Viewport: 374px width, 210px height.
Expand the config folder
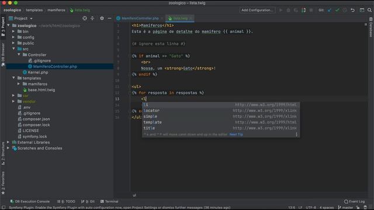pos(13,37)
